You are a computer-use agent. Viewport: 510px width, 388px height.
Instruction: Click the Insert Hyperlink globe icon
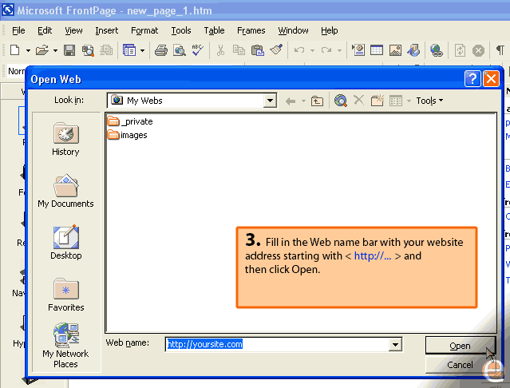pos(437,50)
